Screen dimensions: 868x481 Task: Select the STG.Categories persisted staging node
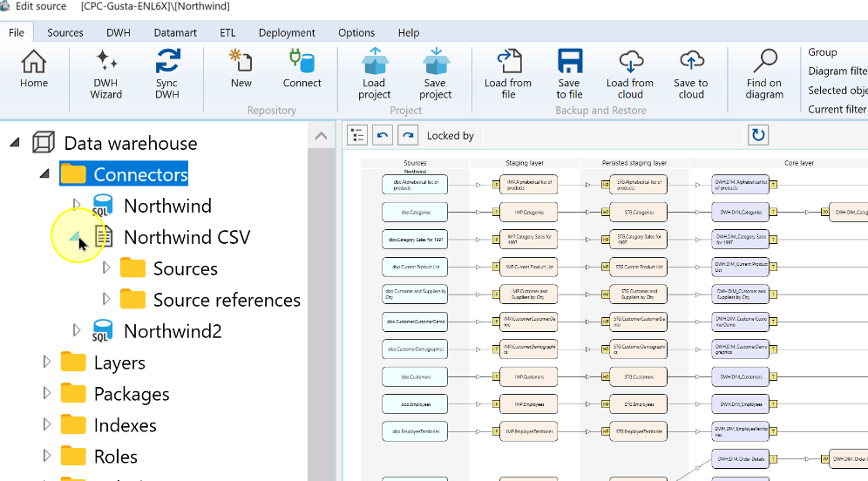[638, 212]
